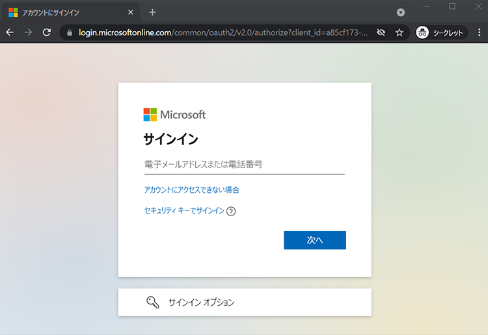The width and height of the screenshot is (488, 335).
Task: Click the key icon in sign-in options
Action: pos(152,302)
